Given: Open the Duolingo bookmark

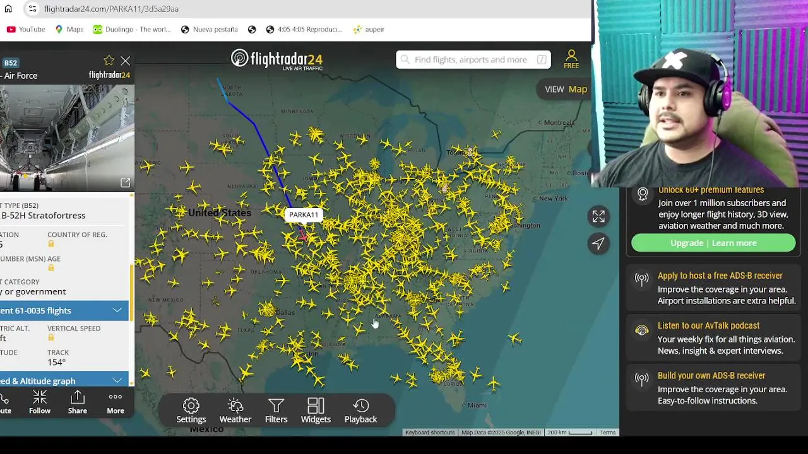Looking at the screenshot, I should pyautogui.click(x=132, y=29).
